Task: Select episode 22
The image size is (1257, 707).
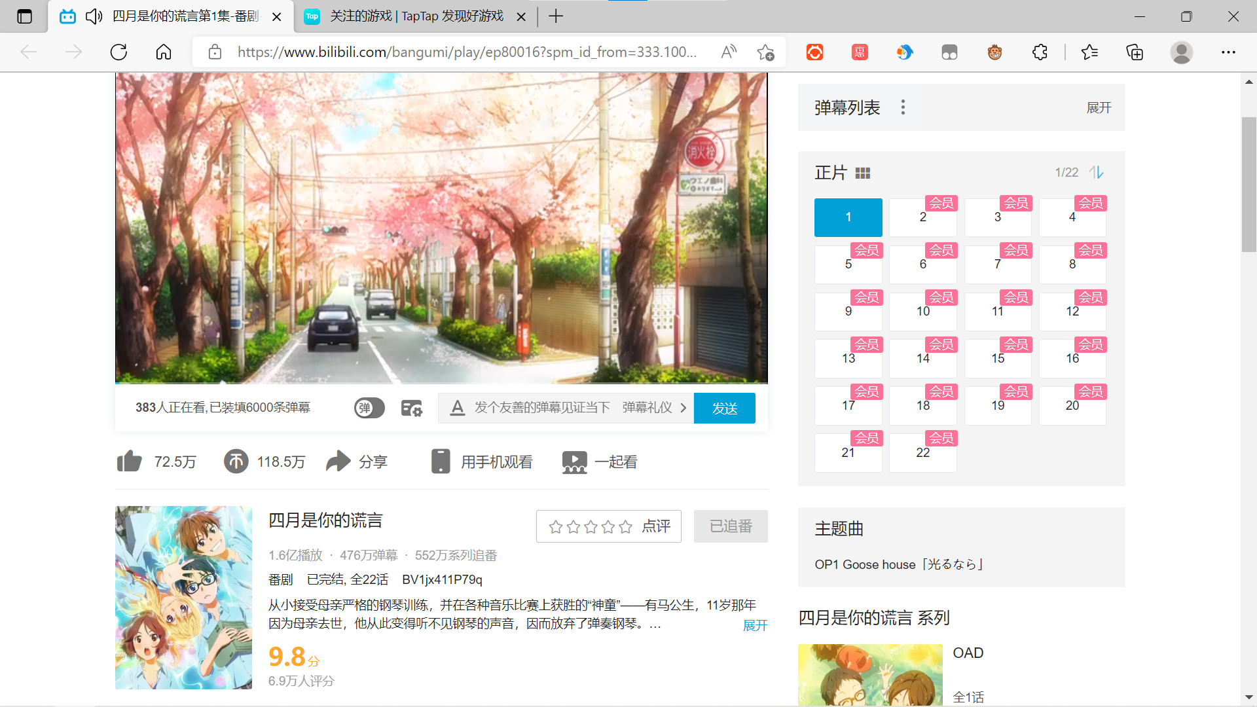Action: [x=922, y=453]
